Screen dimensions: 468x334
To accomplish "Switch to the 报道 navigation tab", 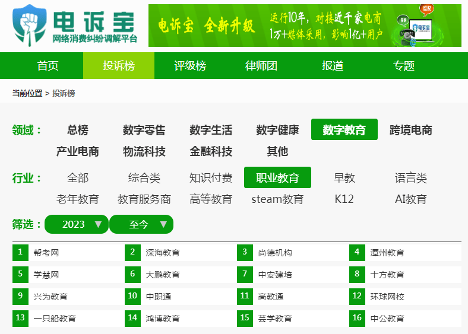I will [333, 66].
